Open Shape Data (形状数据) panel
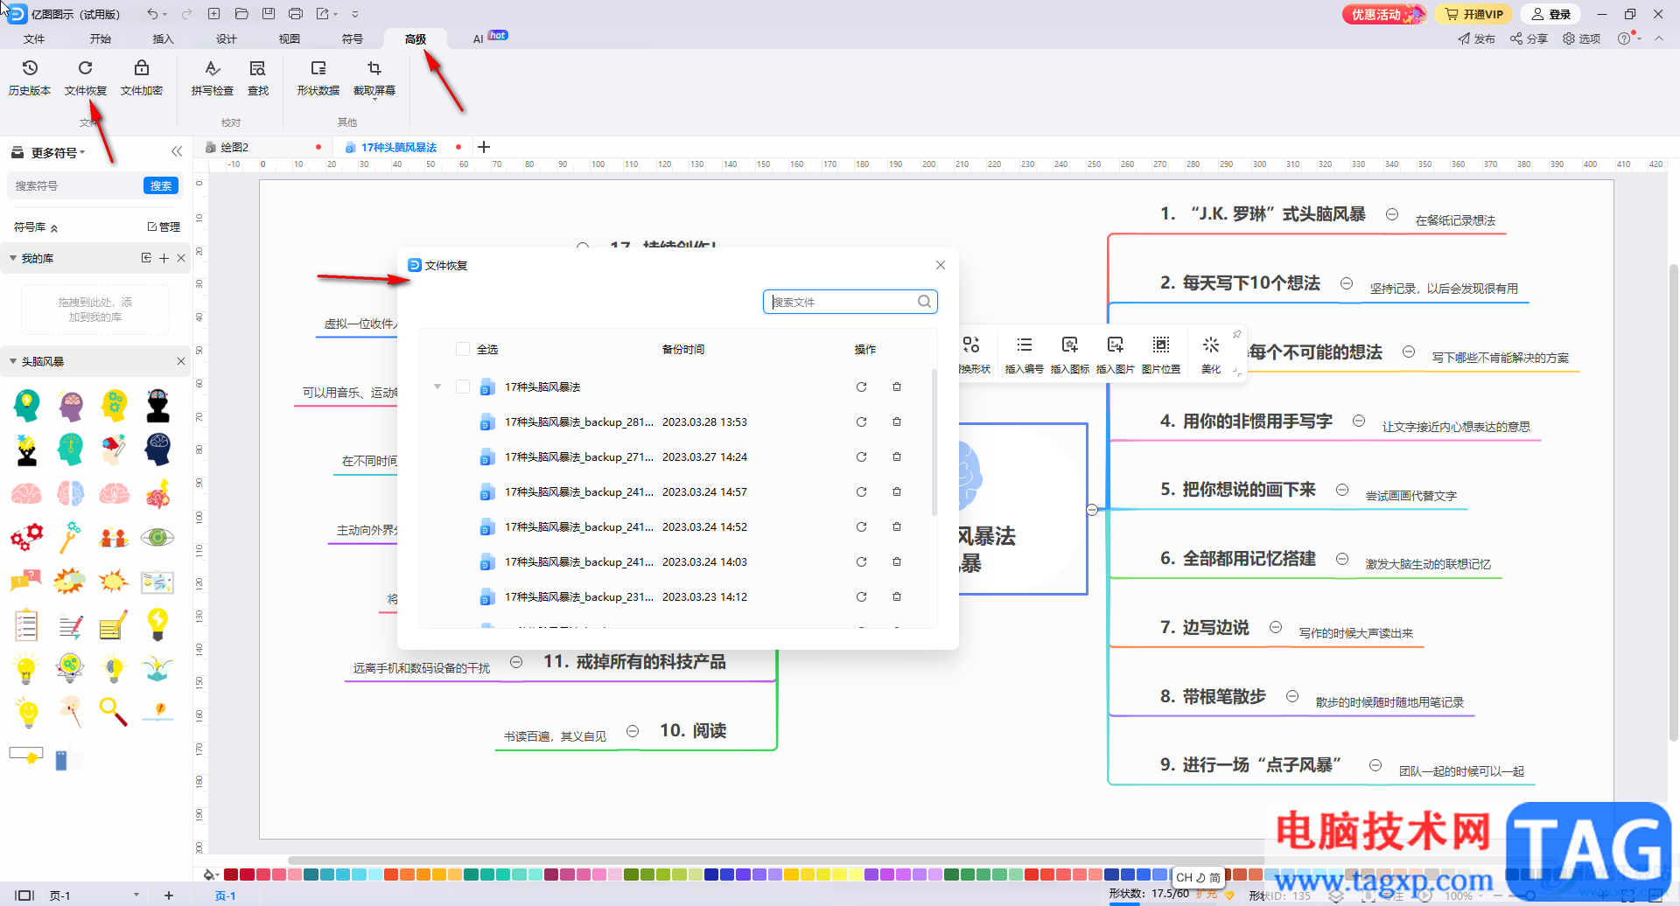 (x=318, y=77)
